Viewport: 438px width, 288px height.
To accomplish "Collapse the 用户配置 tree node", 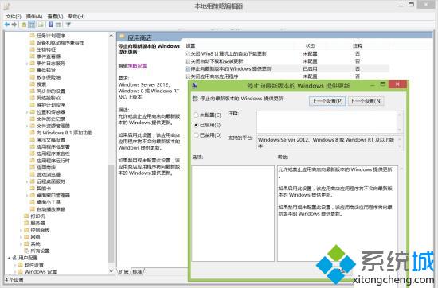I will [9, 258].
